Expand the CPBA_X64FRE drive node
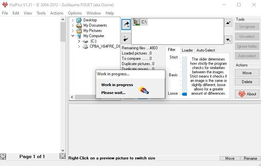261x166 pixels. (x=79, y=46)
